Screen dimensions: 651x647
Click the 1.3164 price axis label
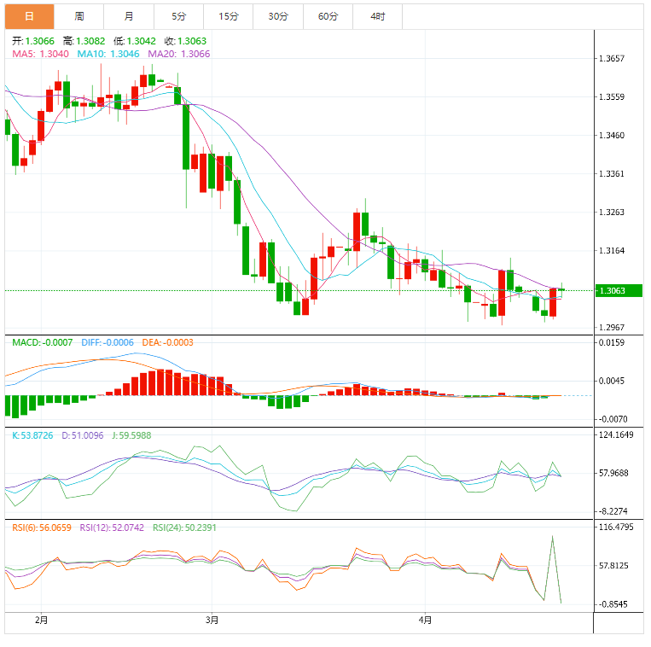612,251
